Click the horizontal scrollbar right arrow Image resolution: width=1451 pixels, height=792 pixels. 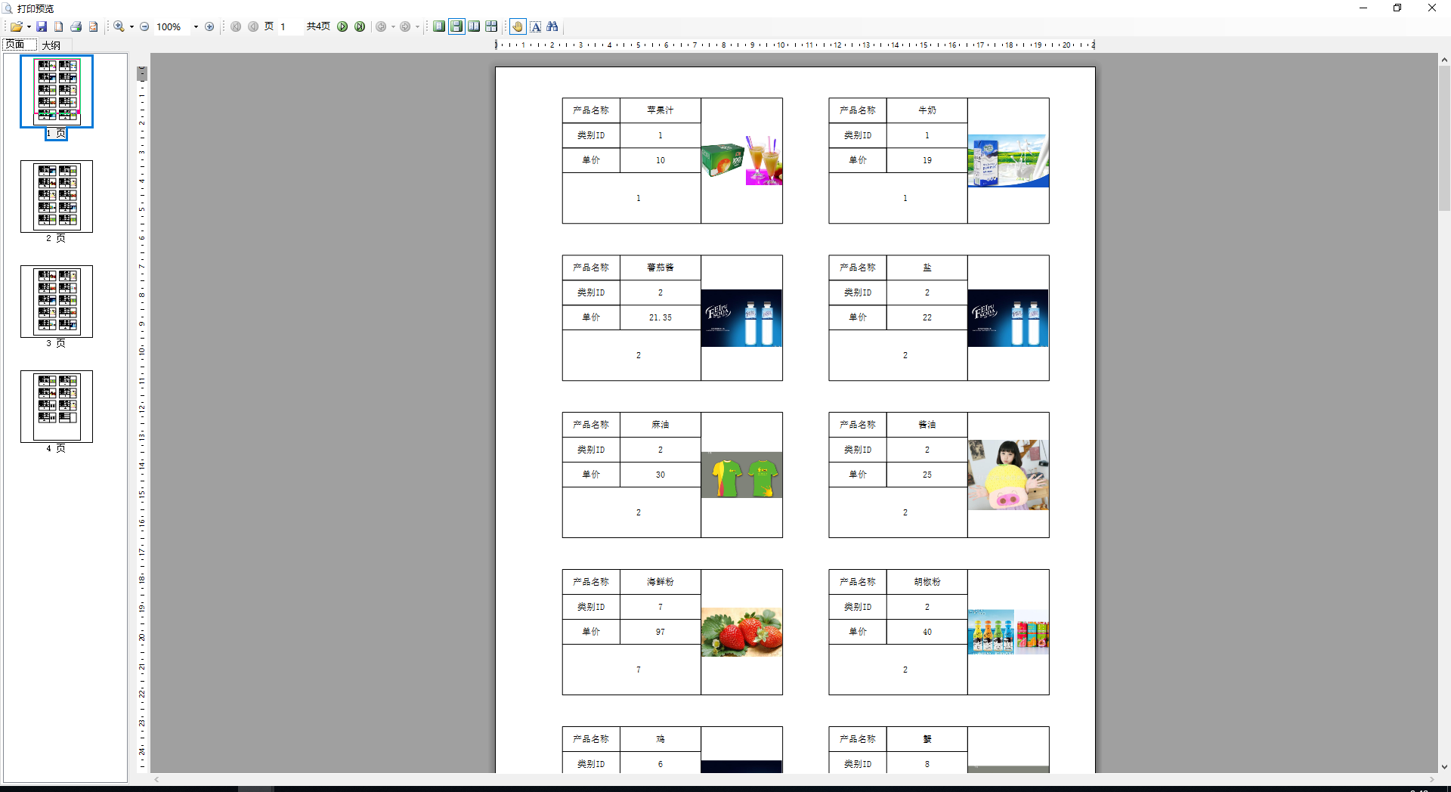[x=1431, y=779]
